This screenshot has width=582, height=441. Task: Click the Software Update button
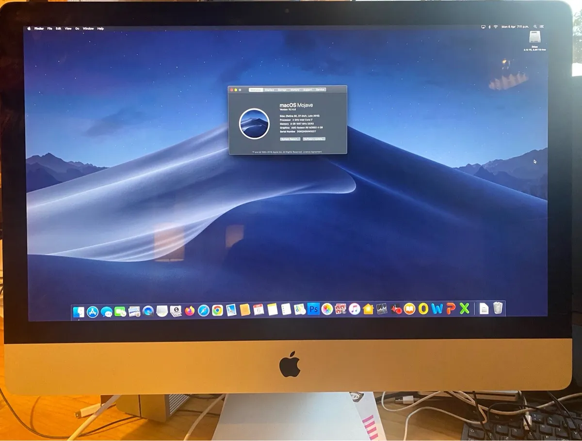pyautogui.click(x=314, y=139)
